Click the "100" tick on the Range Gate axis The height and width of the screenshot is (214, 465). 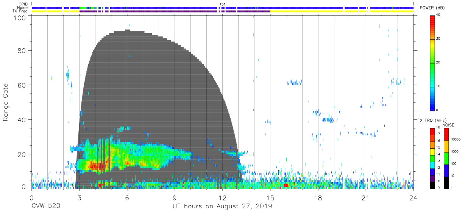pos(20,18)
